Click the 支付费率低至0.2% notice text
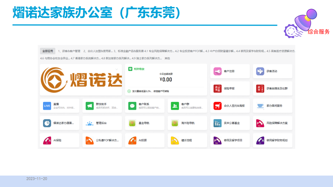Viewport: 333px width, 187px height. [151, 91]
